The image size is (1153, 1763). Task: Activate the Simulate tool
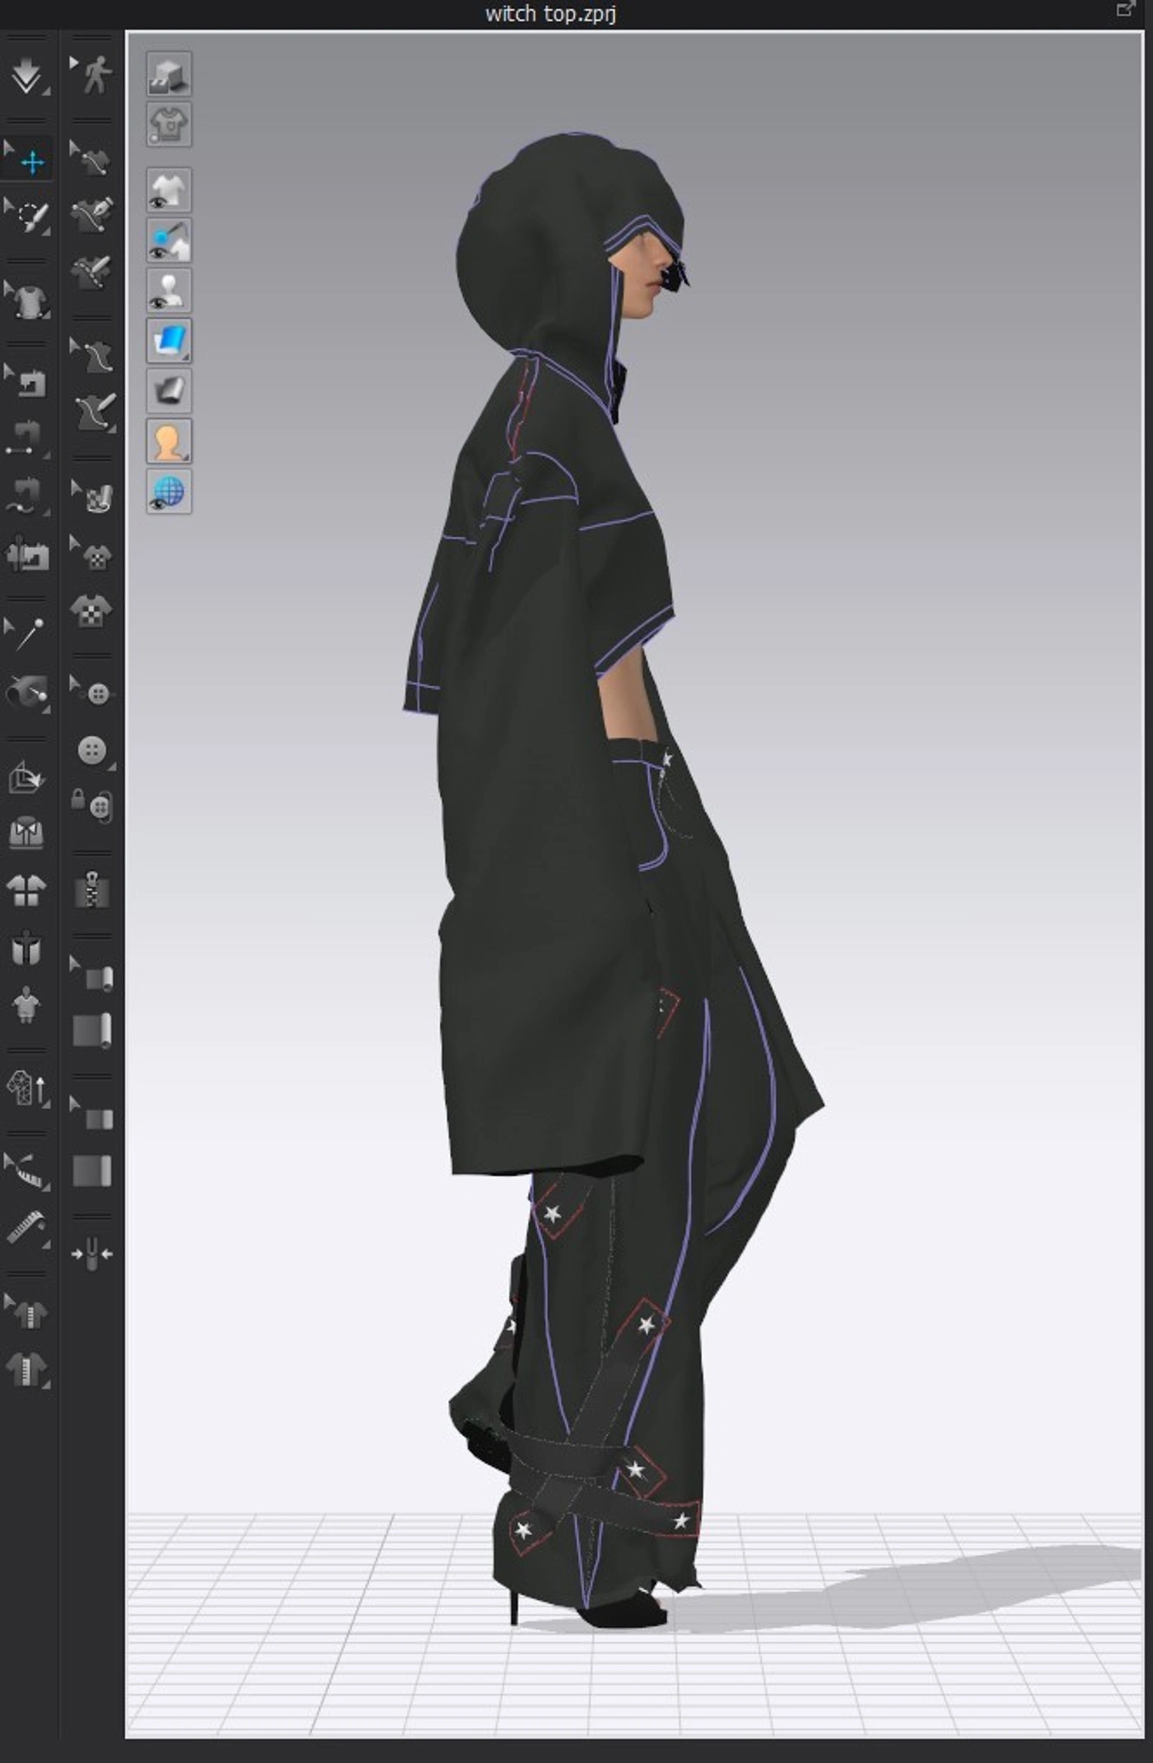(x=27, y=74)
